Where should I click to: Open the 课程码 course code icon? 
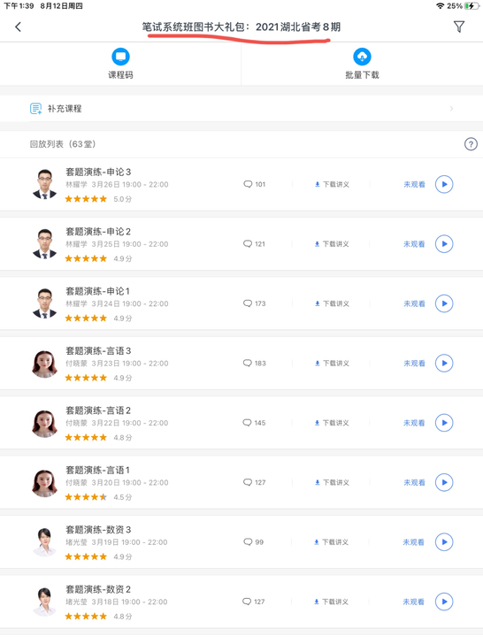[120, 57]
